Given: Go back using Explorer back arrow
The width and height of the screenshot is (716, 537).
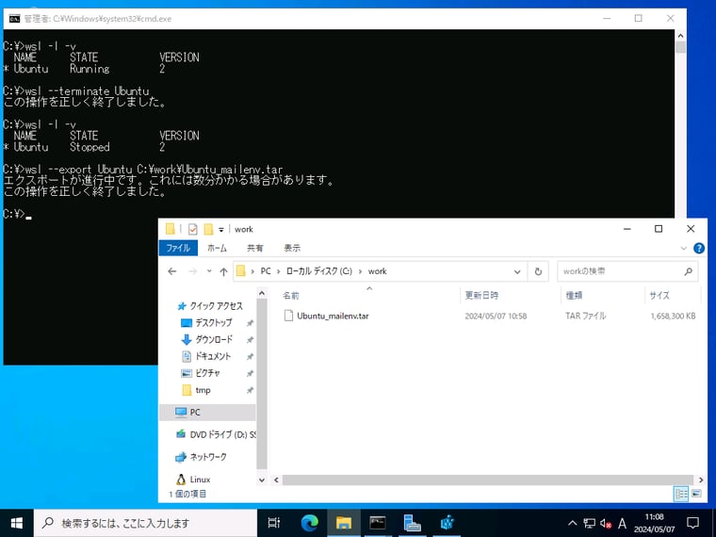Looking at the screenshot, I should 172,271.
